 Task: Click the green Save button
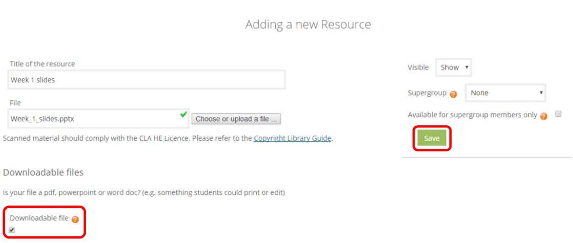coord(432,138)
